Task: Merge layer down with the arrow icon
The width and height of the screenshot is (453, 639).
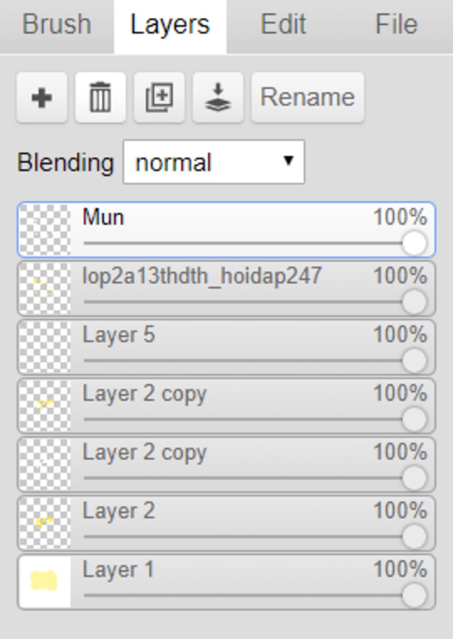Action: click(218, 97)
